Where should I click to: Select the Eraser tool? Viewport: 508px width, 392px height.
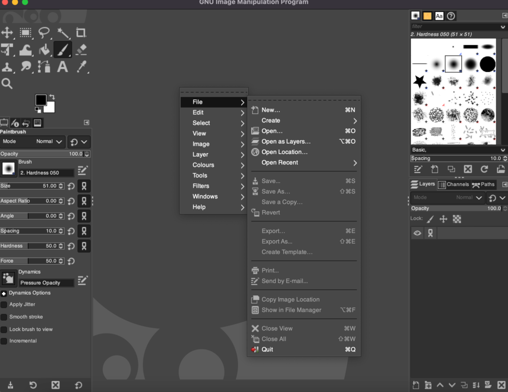pos(81,50)
